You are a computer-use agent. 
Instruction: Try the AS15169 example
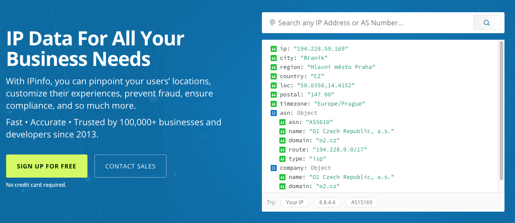362,202
